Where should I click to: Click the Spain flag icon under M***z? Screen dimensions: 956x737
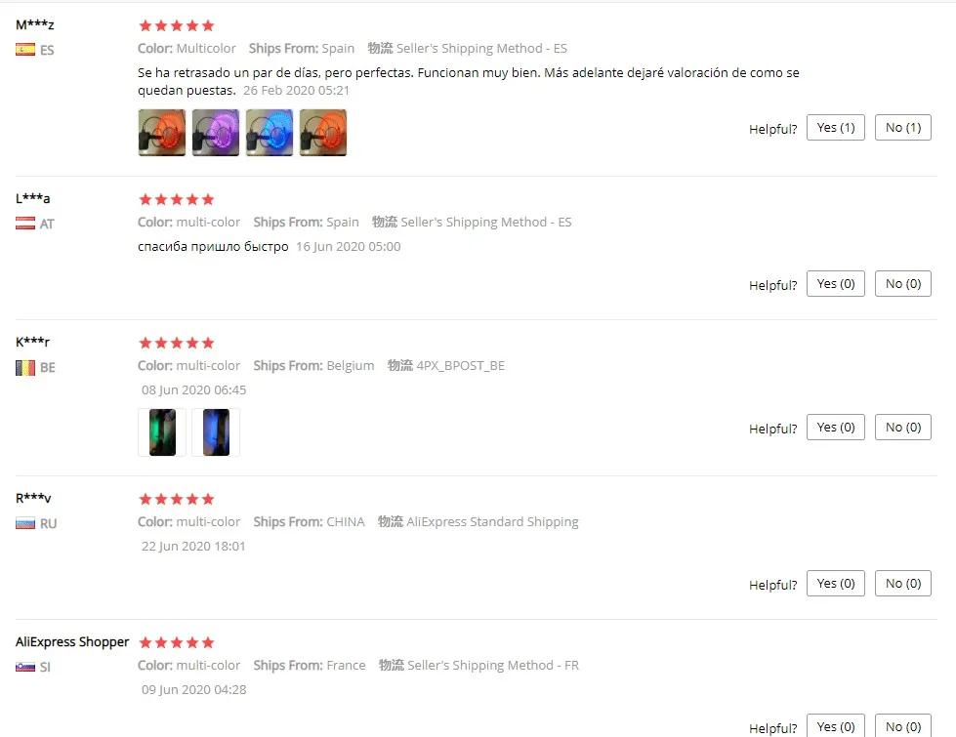click(x=25, y=50)
